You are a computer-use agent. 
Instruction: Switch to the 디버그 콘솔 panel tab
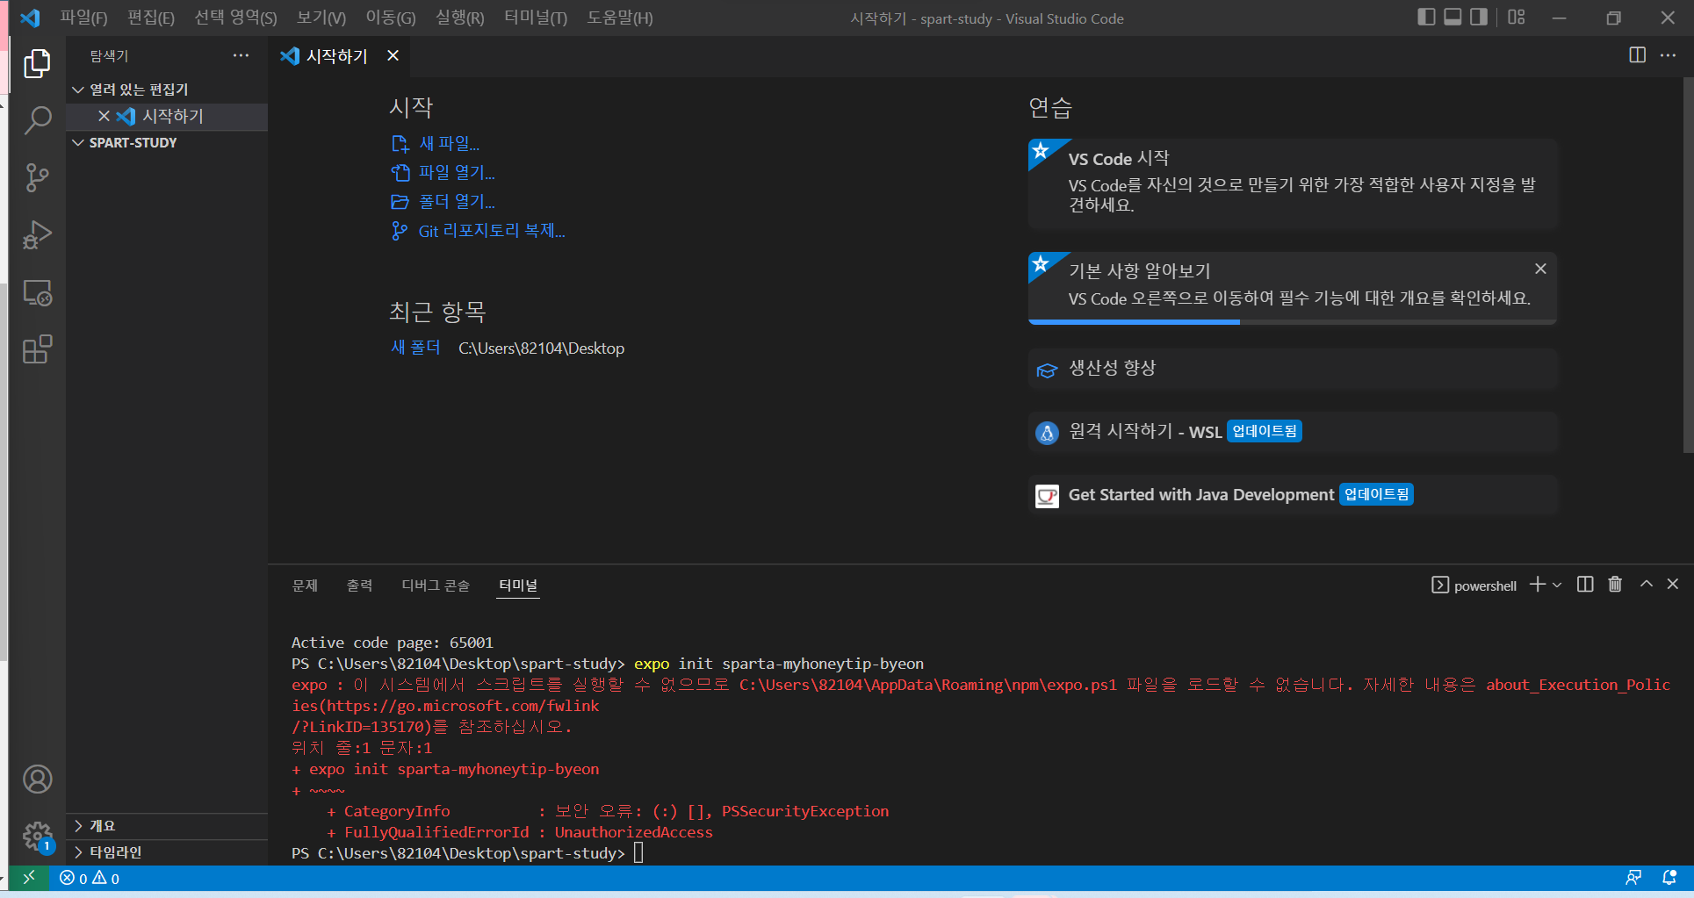[x=436, y=585]
